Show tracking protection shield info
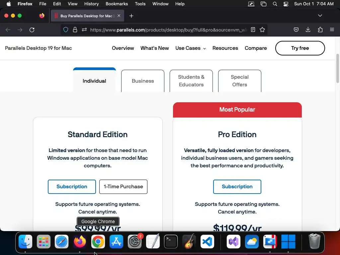 tap(66, 30)
